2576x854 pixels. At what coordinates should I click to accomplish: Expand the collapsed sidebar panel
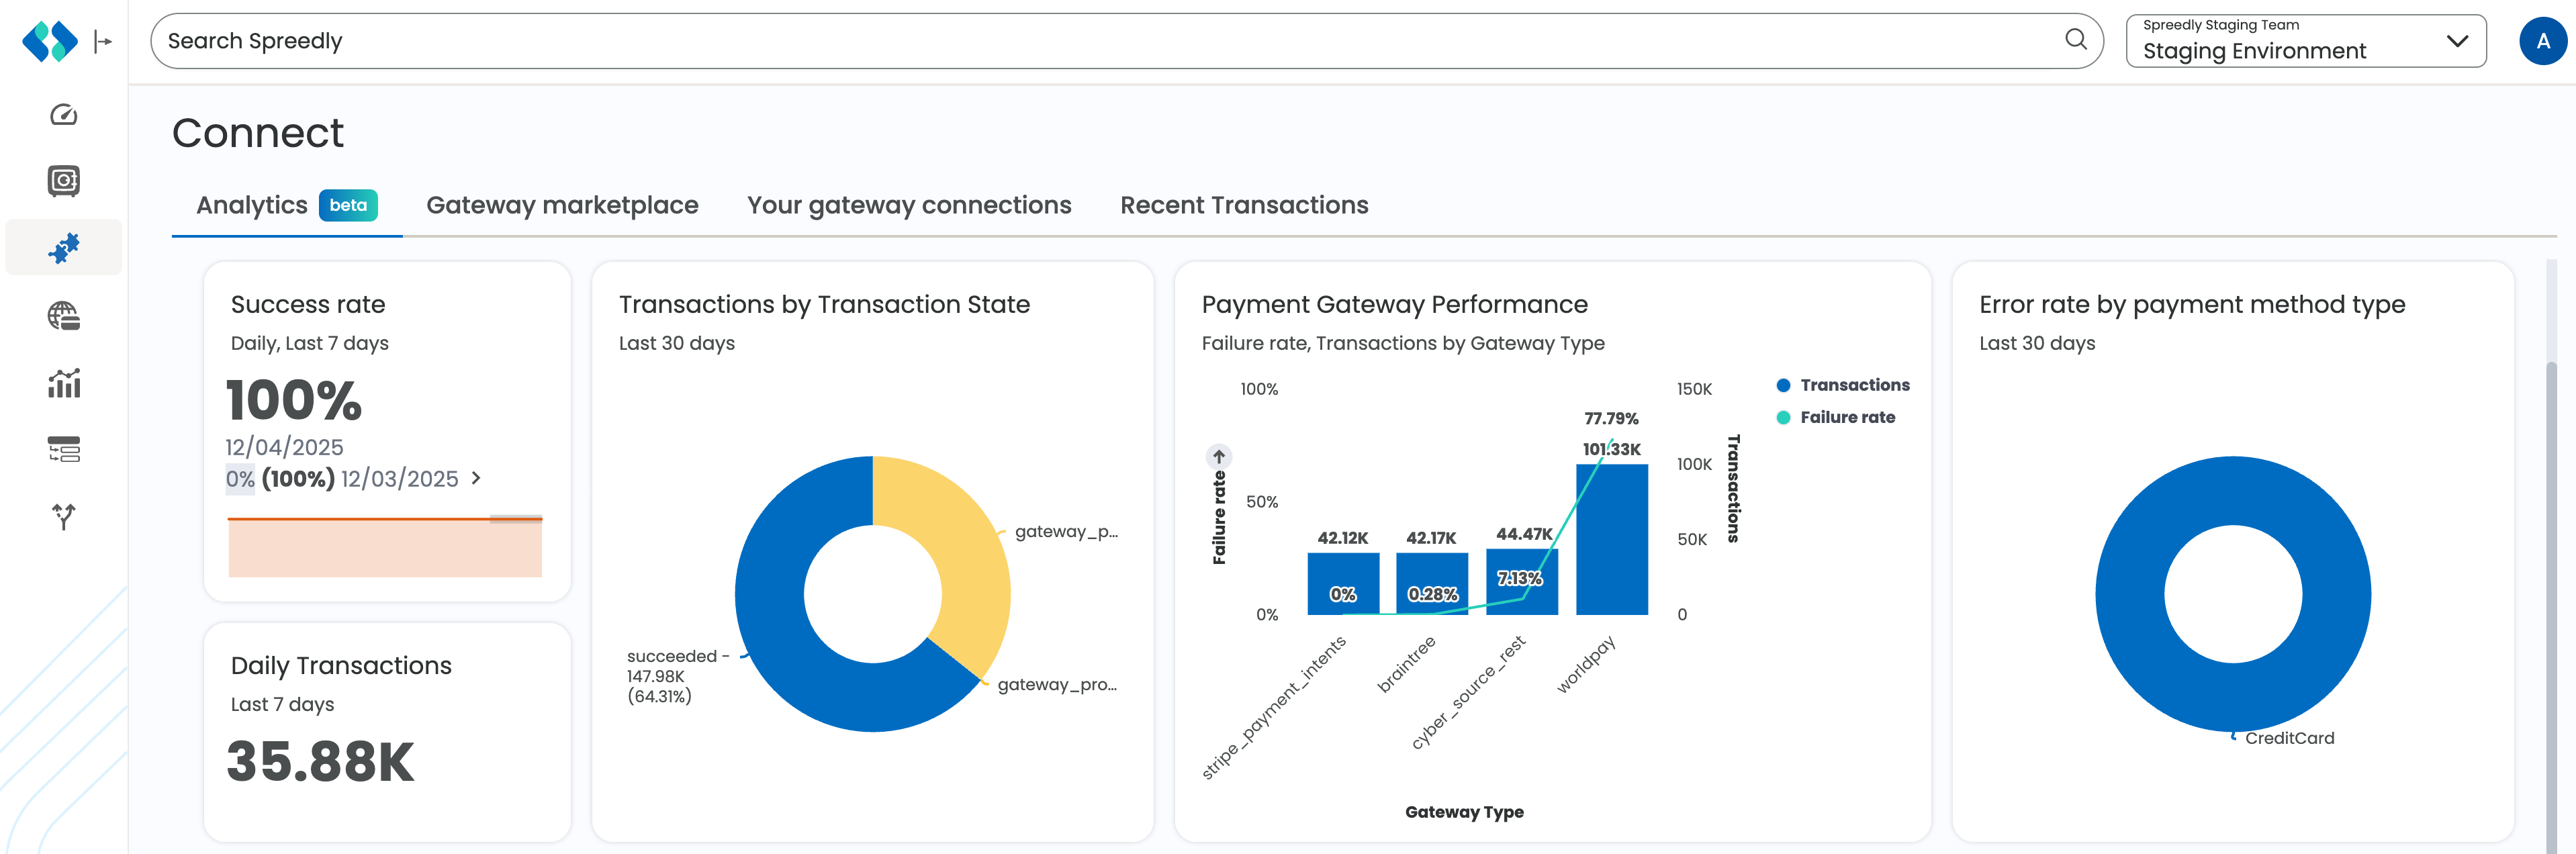pyautogui.click(x=103, y=41)
